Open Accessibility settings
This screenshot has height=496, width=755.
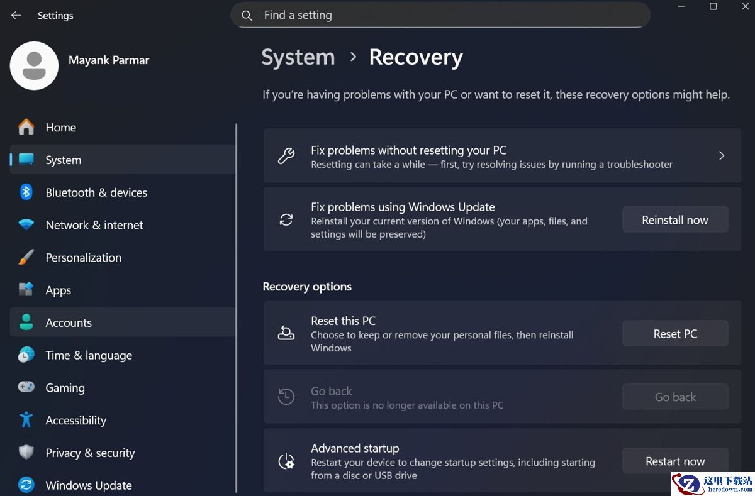123,420
